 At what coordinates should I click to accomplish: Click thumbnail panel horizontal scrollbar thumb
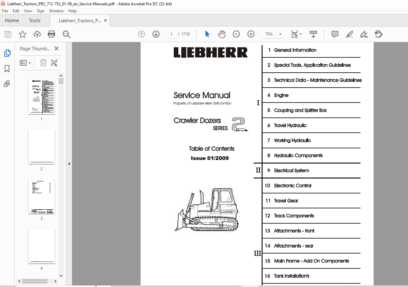pyautogui.click(x=35, y=281)
